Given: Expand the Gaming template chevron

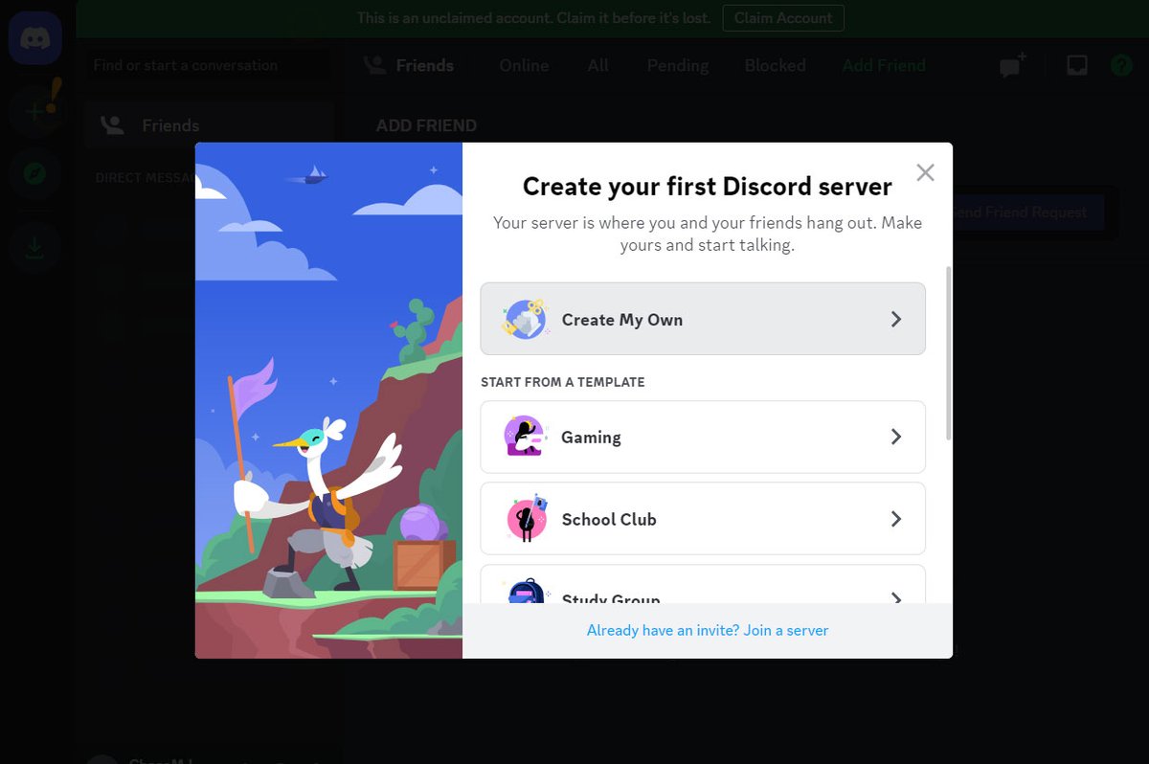Looking at the screenshot, I should [897, 437].
